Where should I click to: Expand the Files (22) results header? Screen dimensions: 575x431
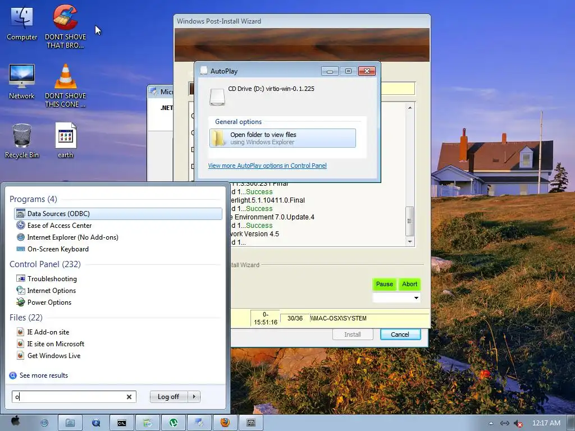26,318
